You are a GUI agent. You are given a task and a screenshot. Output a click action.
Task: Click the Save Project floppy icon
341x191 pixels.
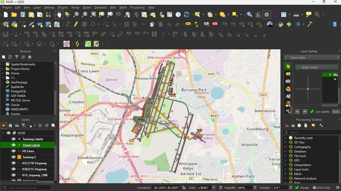[x=23, y=15]
